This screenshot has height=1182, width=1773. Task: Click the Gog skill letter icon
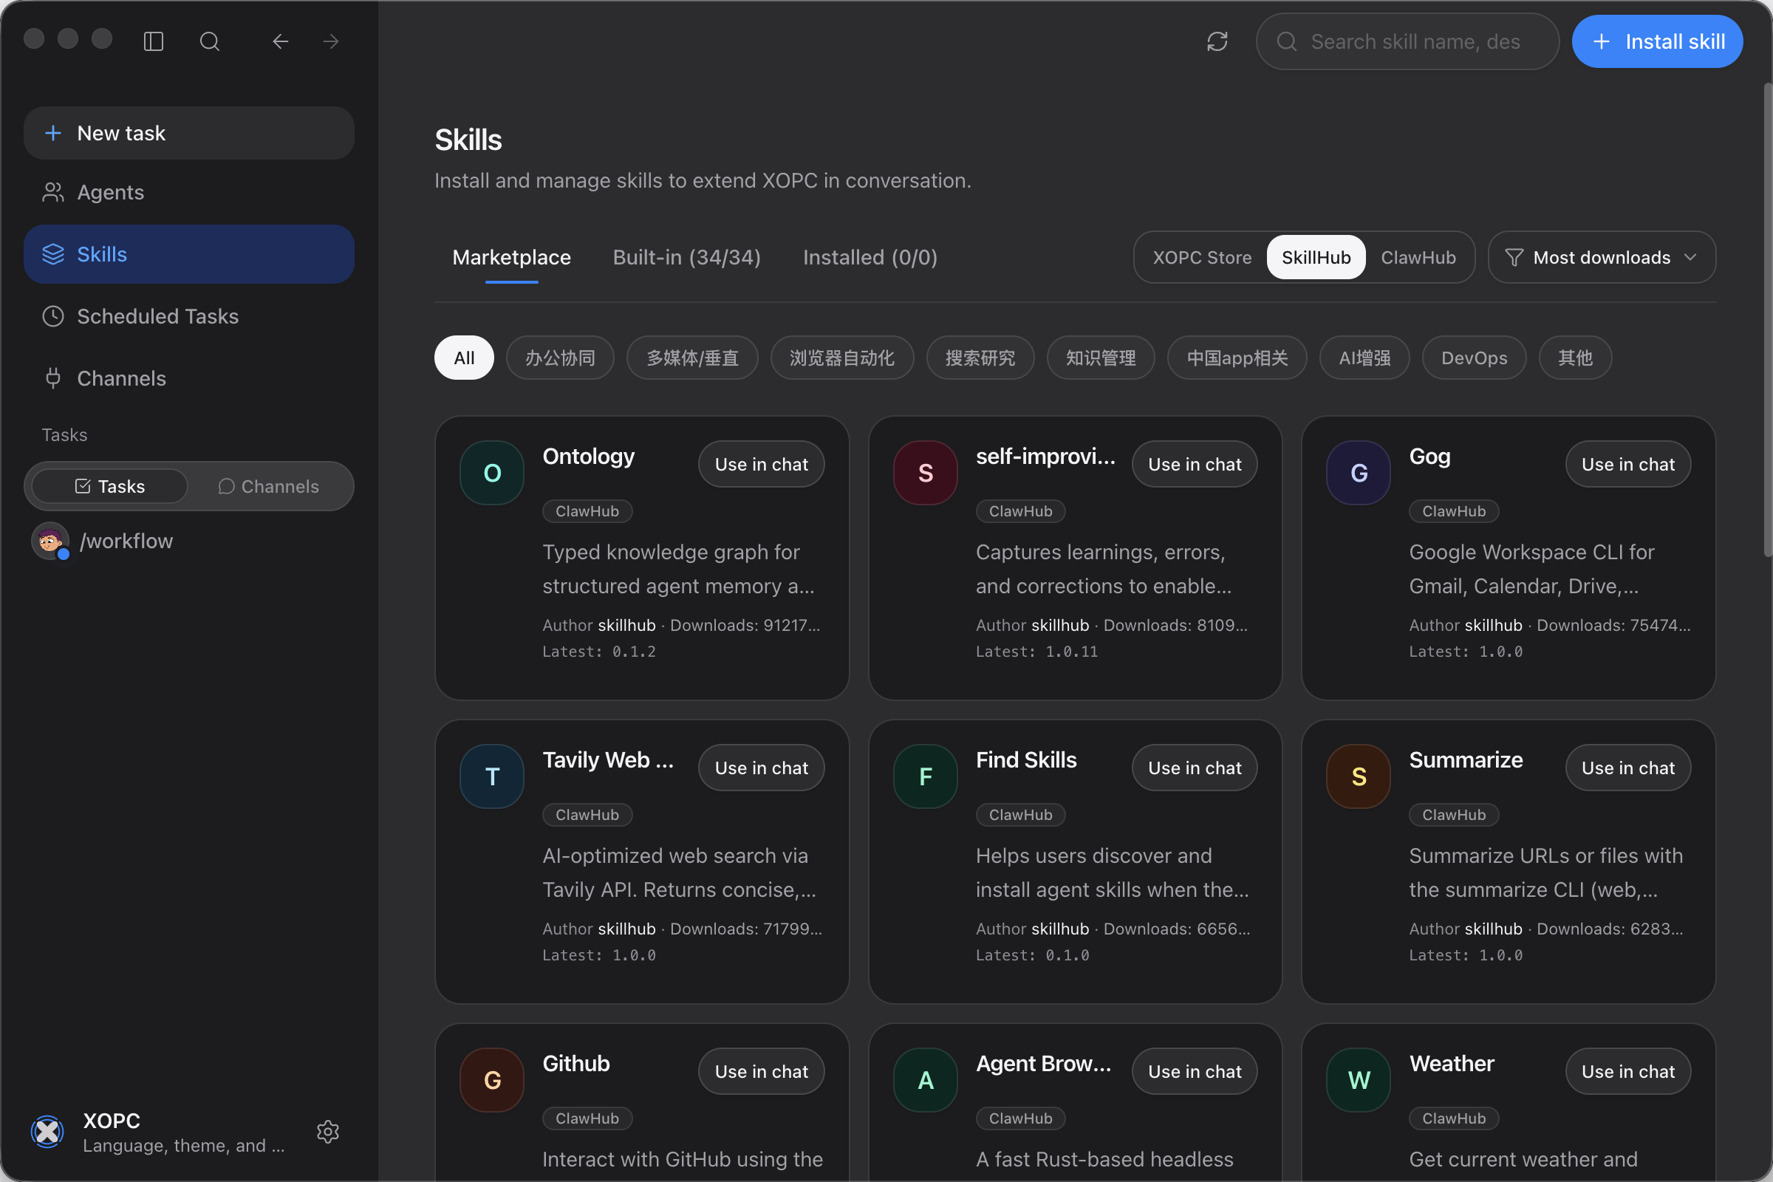[x=1359, y=473]
